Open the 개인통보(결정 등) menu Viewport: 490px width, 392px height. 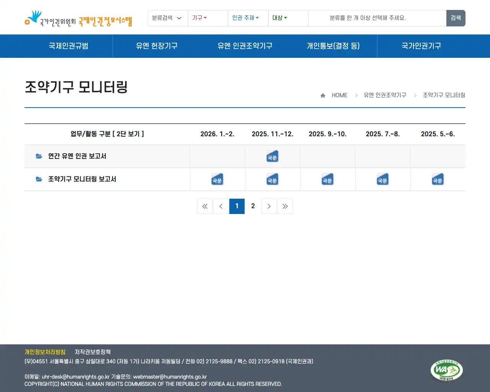(x=333, y=46)
